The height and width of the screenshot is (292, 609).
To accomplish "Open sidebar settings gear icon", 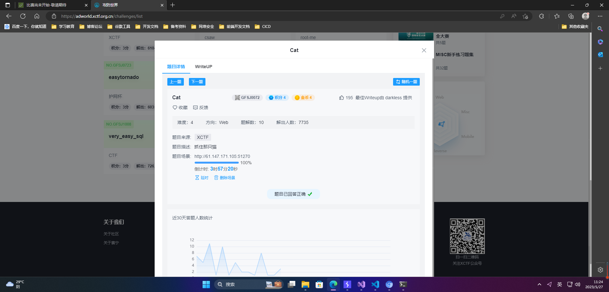I will pyautogui.click(x=600, y=270).
